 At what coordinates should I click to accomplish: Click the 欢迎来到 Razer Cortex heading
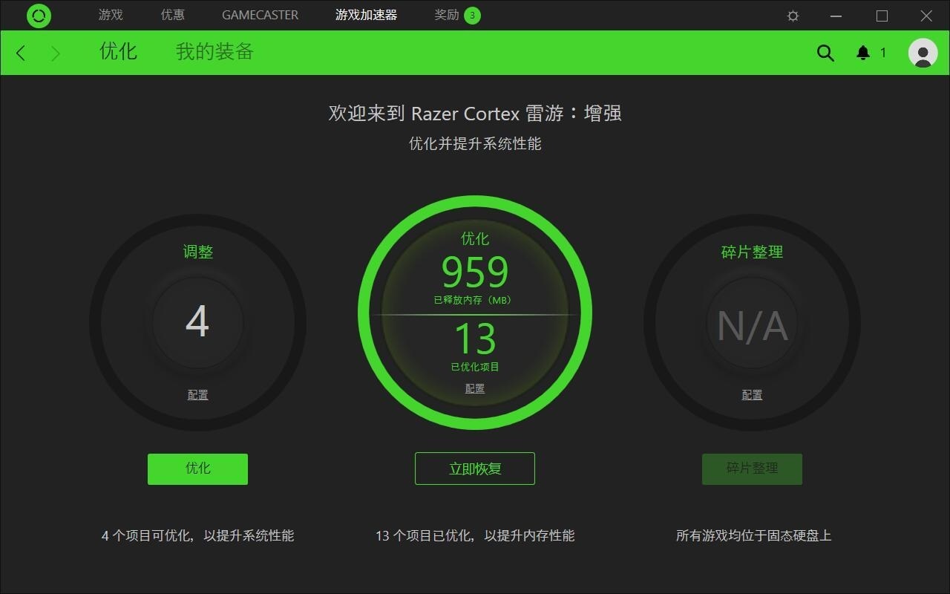[475, 113]
